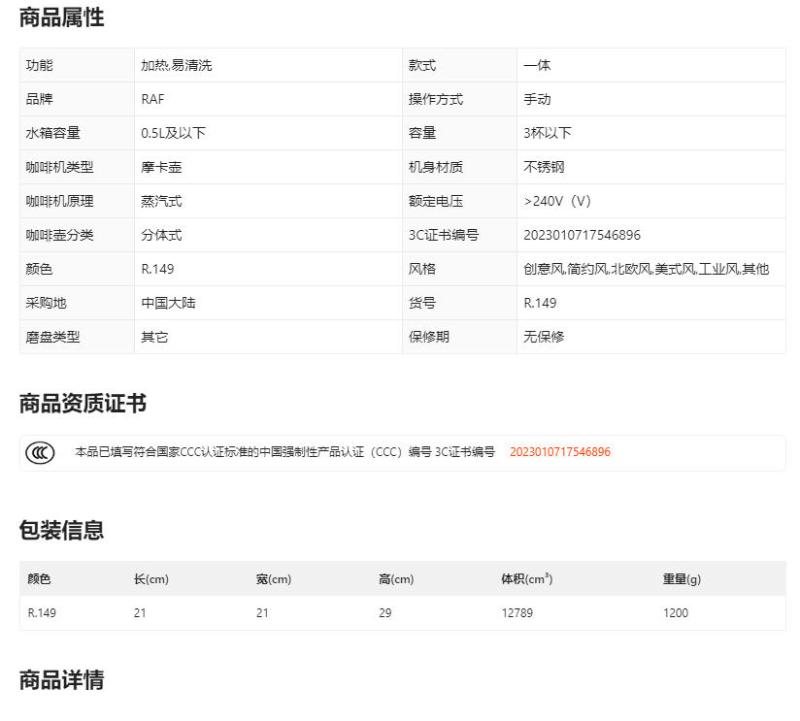Click the 包装信息 section heading

tap(61, 530)
